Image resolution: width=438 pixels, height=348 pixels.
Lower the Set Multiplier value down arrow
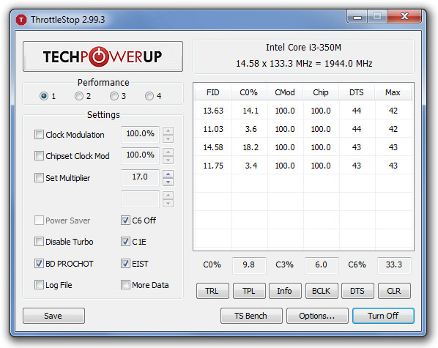pyautogui.click(x=168, y=182)
